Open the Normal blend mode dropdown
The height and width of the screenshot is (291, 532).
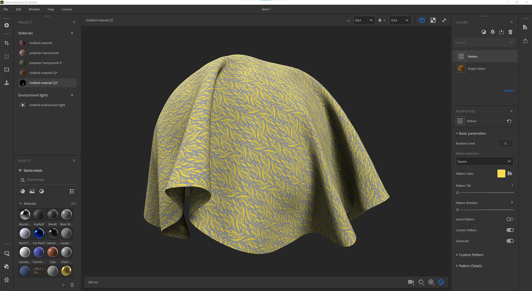[484, 42]
